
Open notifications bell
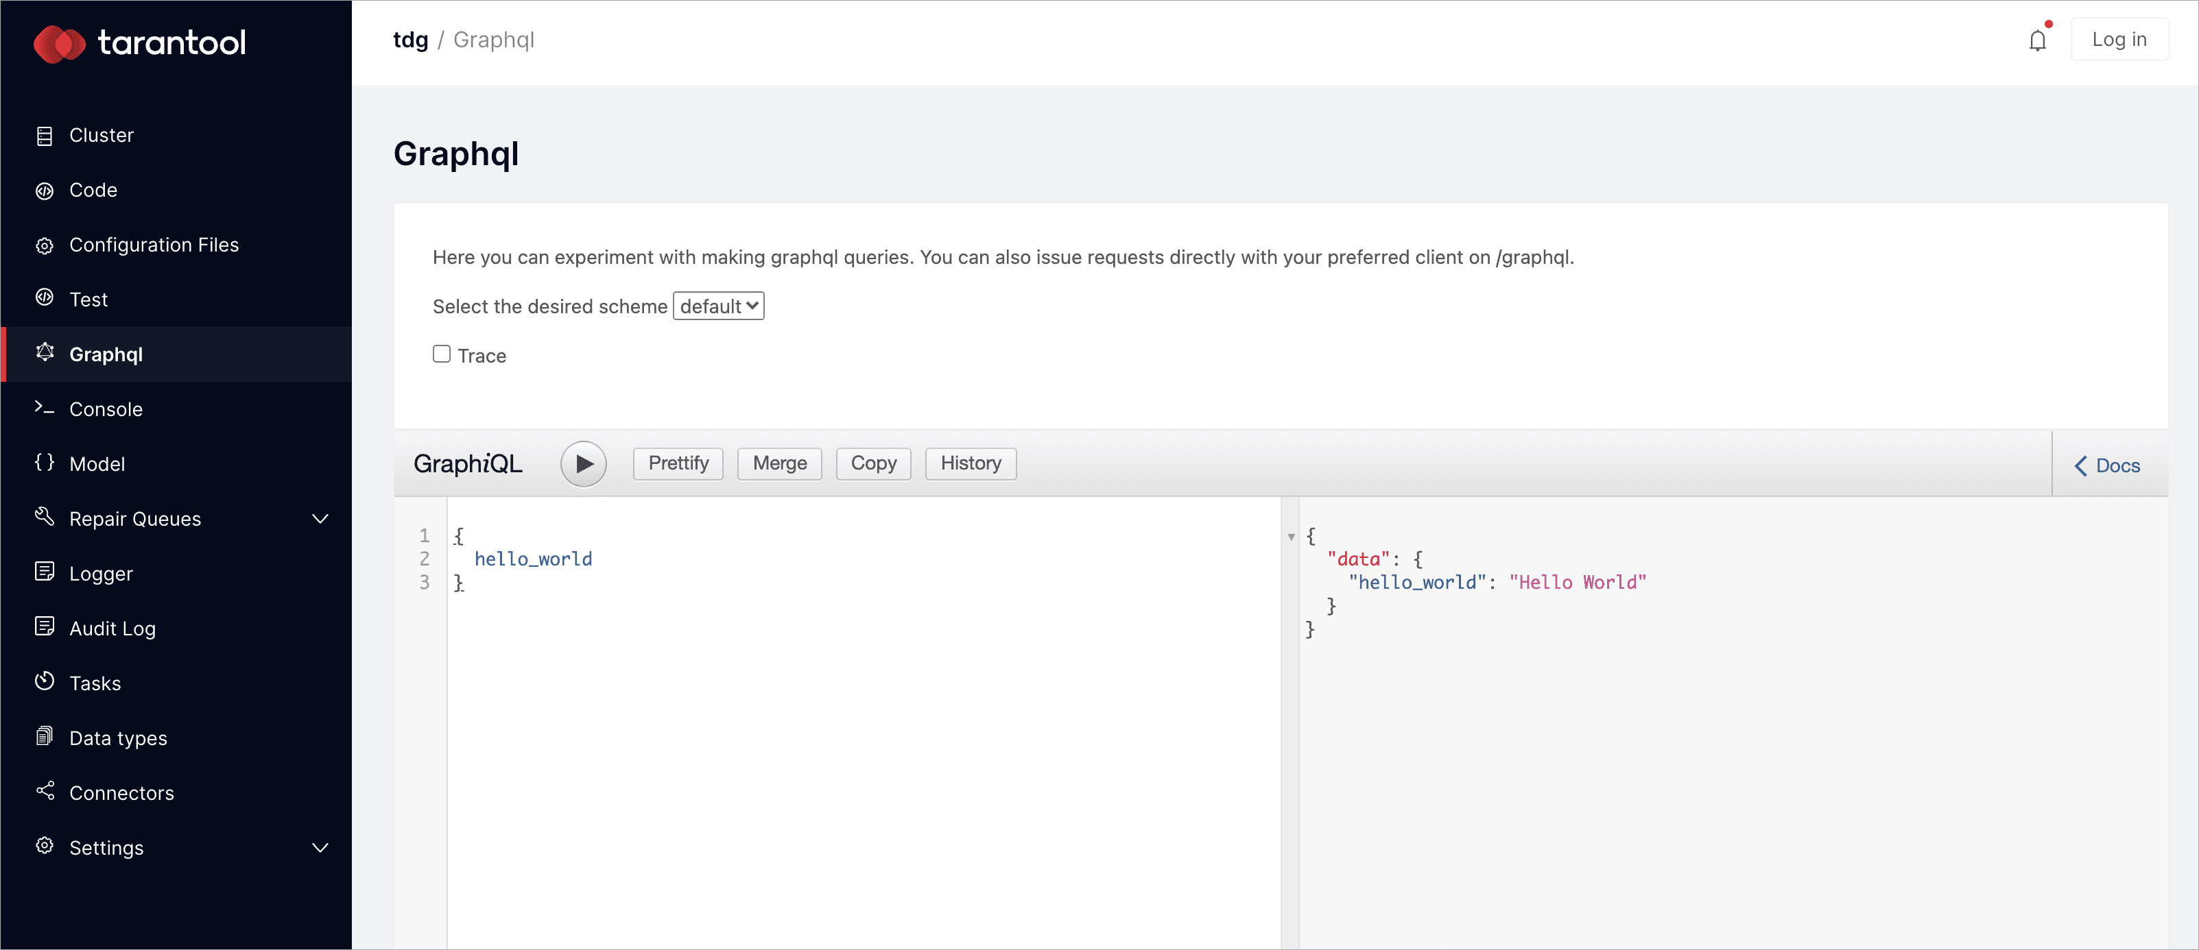(2038, 39)
